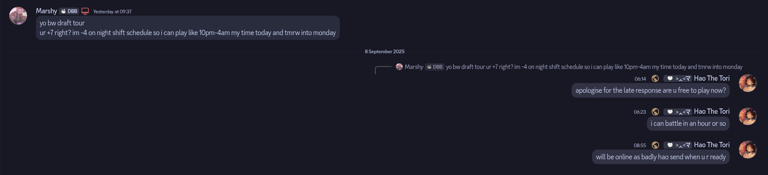Click the 'i can battle in an hour' message
The width and height of the screenshot is (768, 175).
tap(688, 123)
